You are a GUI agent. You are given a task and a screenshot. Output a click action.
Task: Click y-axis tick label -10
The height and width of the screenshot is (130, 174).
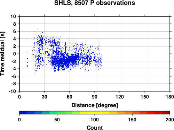pyautogui.click(x=12, y=91)
